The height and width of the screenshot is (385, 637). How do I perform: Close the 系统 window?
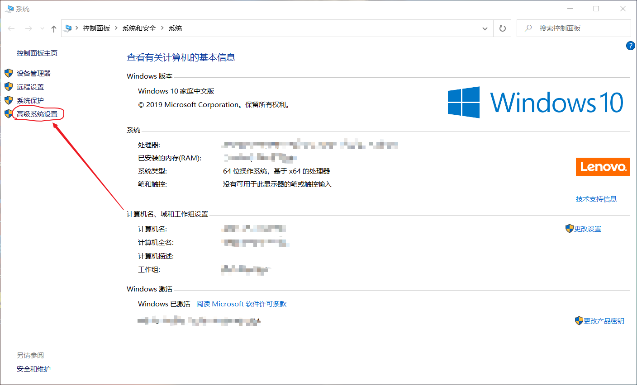(x=623, y=9)
